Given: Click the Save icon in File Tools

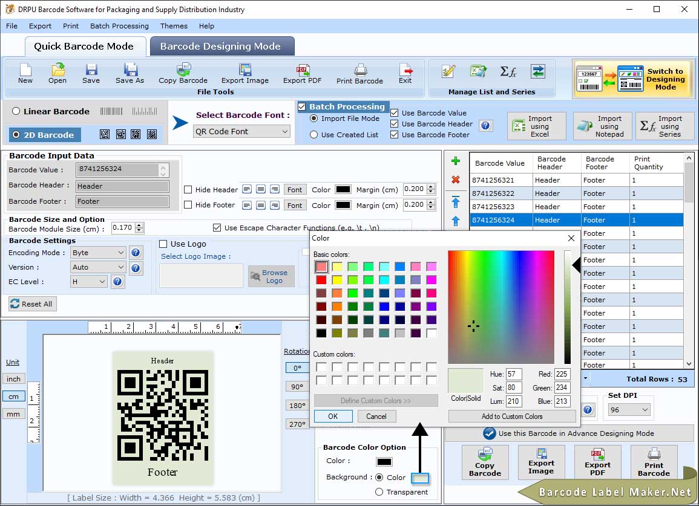Looking at the screenshot, I should 91,73.
